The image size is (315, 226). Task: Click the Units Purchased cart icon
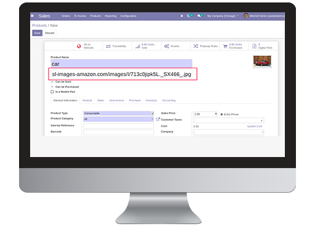tap(225, 46)
